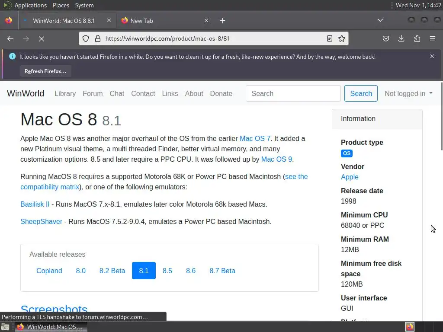Viewport: 443px width, 332px height.
Task: Open the Links nav link
Action: (170, 93)
